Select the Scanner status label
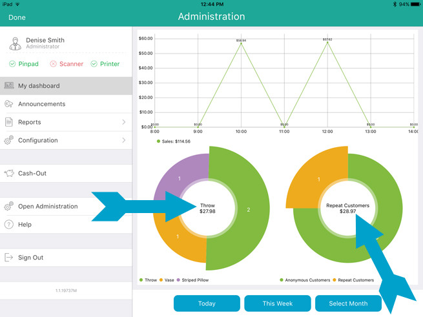 click(x=71, y=64)
